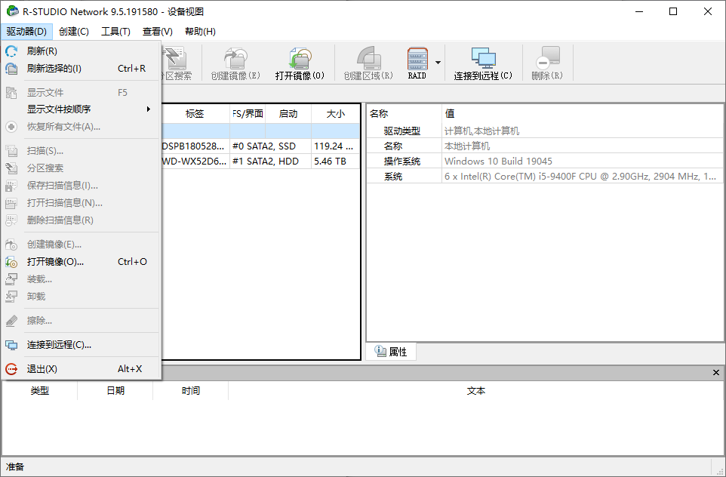Expand the dropdown arrow next to RAID
Image resolution: width=726 pixels, height=477 pixels.
point(437,62)
